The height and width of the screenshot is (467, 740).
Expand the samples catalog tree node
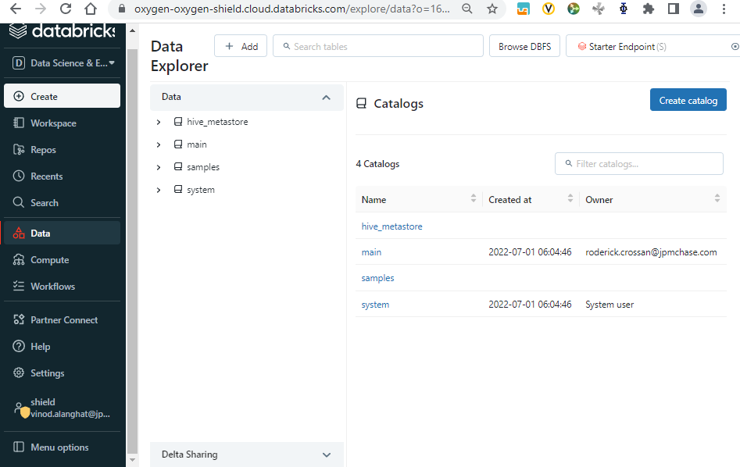coord(159,167)
